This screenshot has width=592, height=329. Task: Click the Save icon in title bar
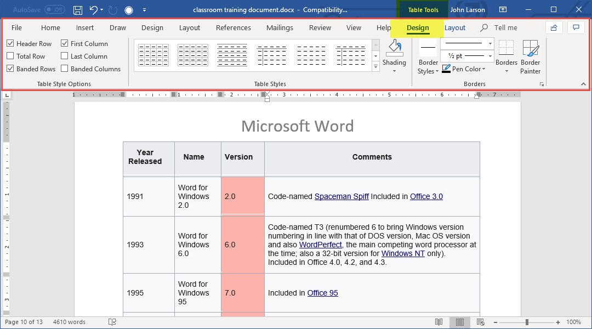click(78, 10)
